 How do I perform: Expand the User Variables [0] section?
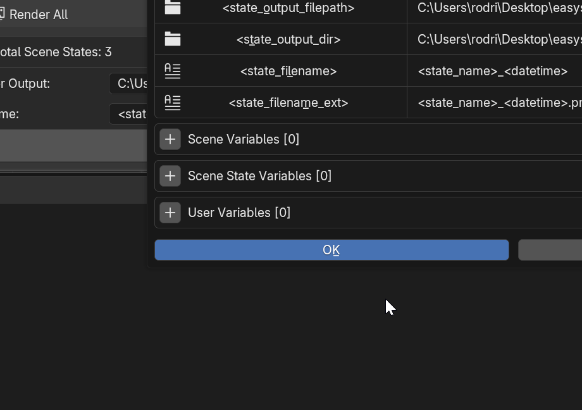170,213
